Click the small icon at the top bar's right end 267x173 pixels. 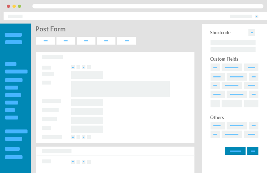[257, 16]
